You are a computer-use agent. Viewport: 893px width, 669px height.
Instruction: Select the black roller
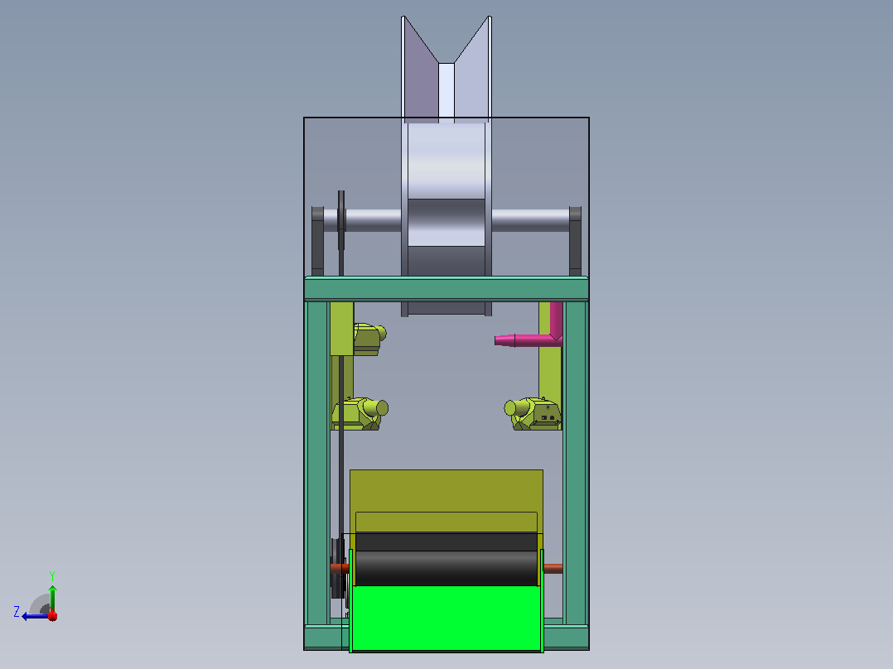446,560
